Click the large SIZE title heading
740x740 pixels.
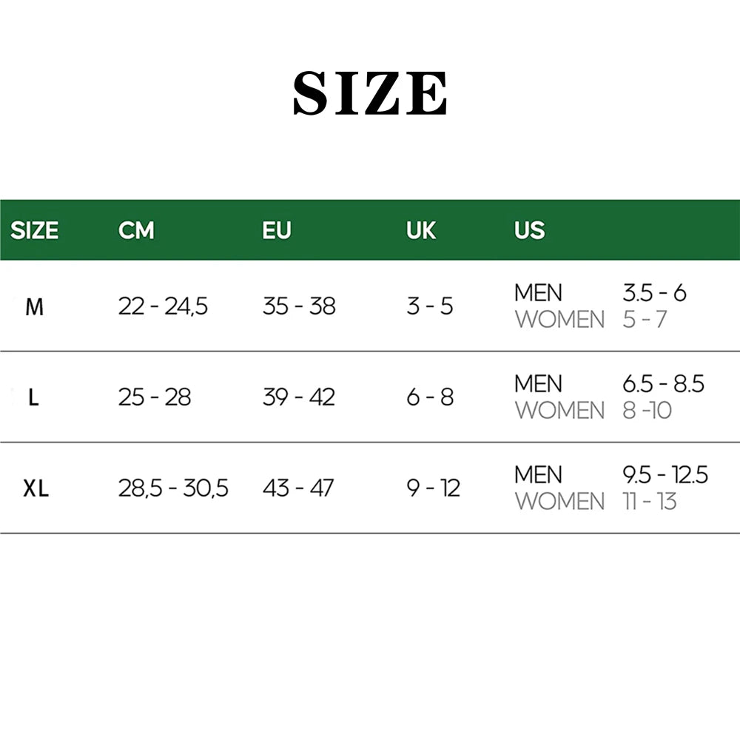pyautogui.click(x=370, y=94)
